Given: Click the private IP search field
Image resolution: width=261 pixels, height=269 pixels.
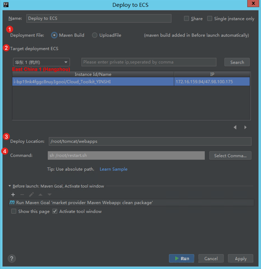Looking at the screenshot, I should [x=149, y=62].
